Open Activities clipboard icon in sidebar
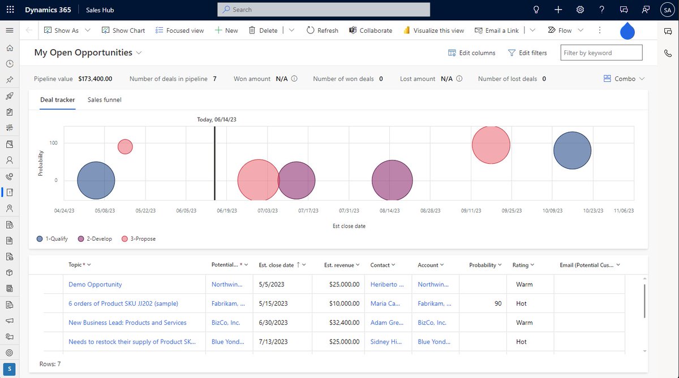Viewport: 679px width, 378px height. [x=9, y=112]
